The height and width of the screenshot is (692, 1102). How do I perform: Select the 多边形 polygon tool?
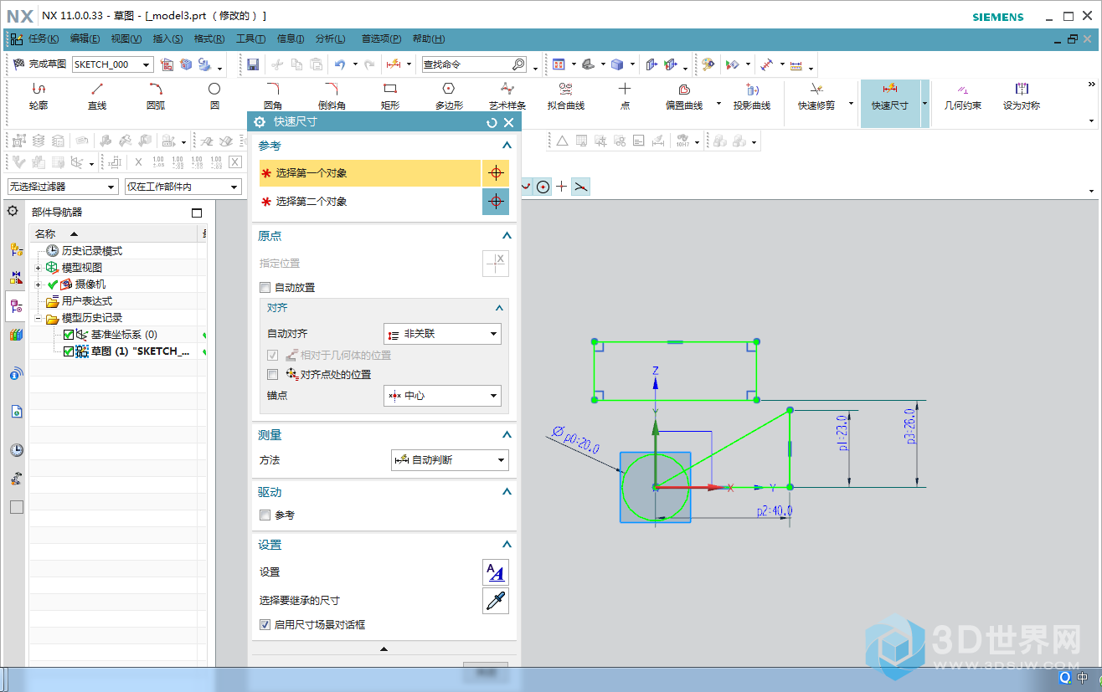tap(449, 96)
